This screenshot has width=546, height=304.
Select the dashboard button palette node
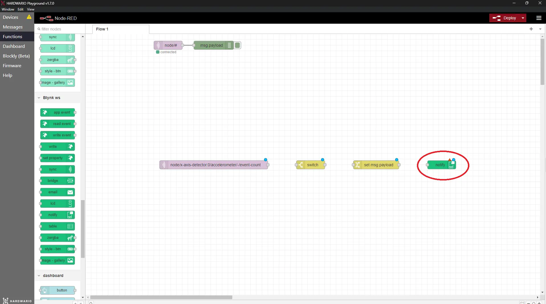tap(58, 290)
